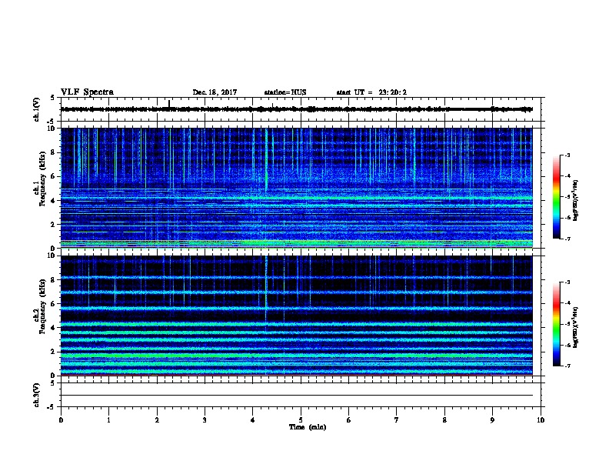
Task: Click time axis tick label '0'
Action: [61, 420]
